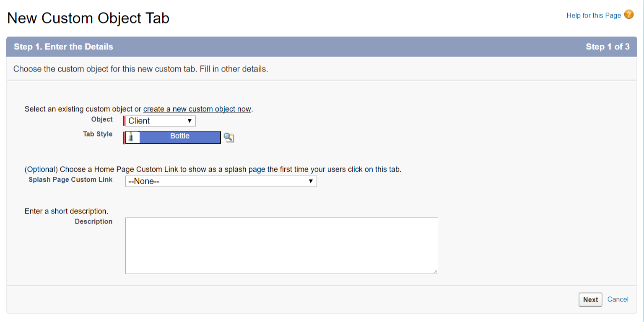Open the Client object selector
644x322 pixels.
[159, 121]
